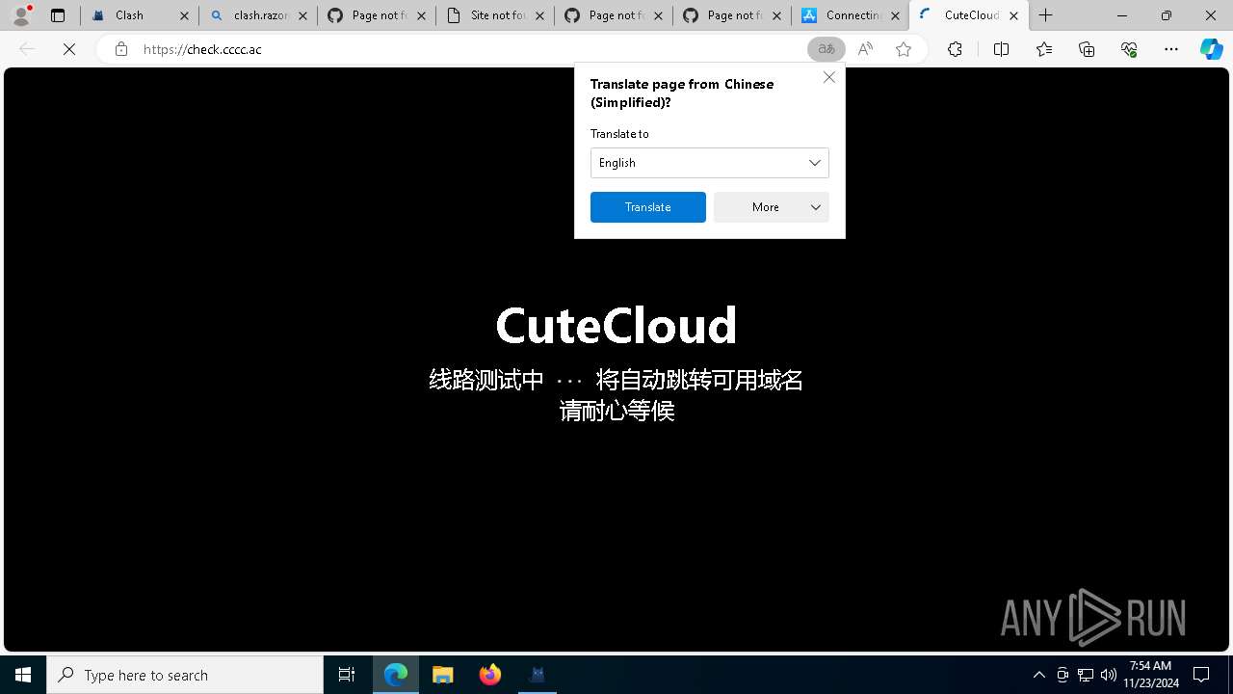Click the Type here to search box
1233x694 pixels.
185,675
